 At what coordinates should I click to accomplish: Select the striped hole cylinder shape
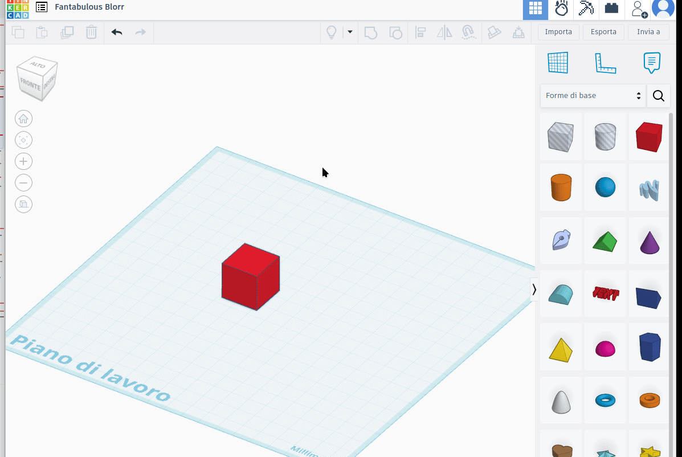(605, 137)
